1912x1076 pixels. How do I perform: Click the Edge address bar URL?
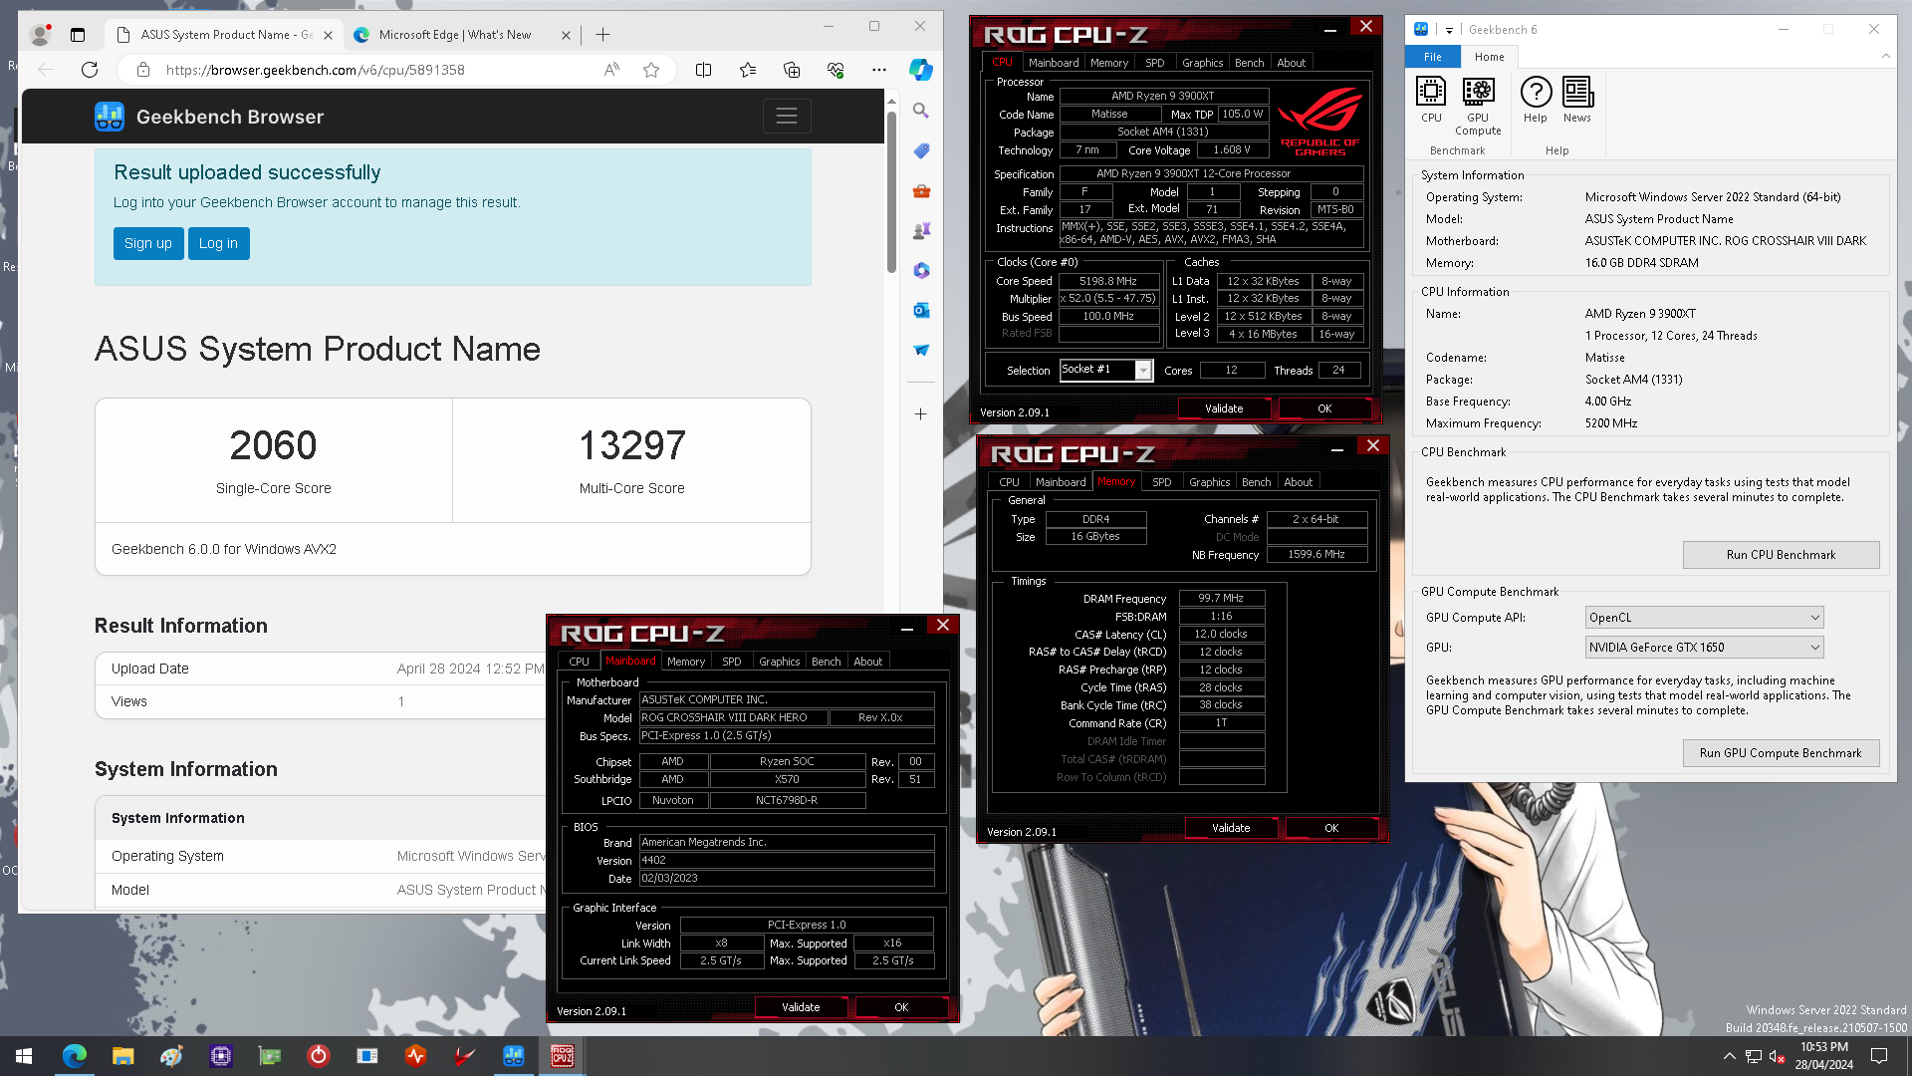(316, 70)
